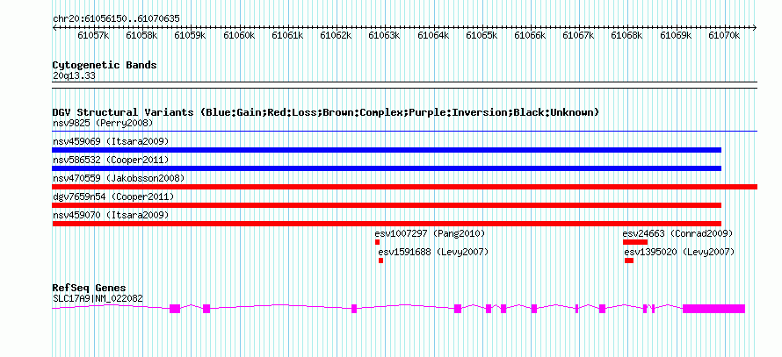Click the 61069k ruler tick label
The image size is (782, 357).
677,35
